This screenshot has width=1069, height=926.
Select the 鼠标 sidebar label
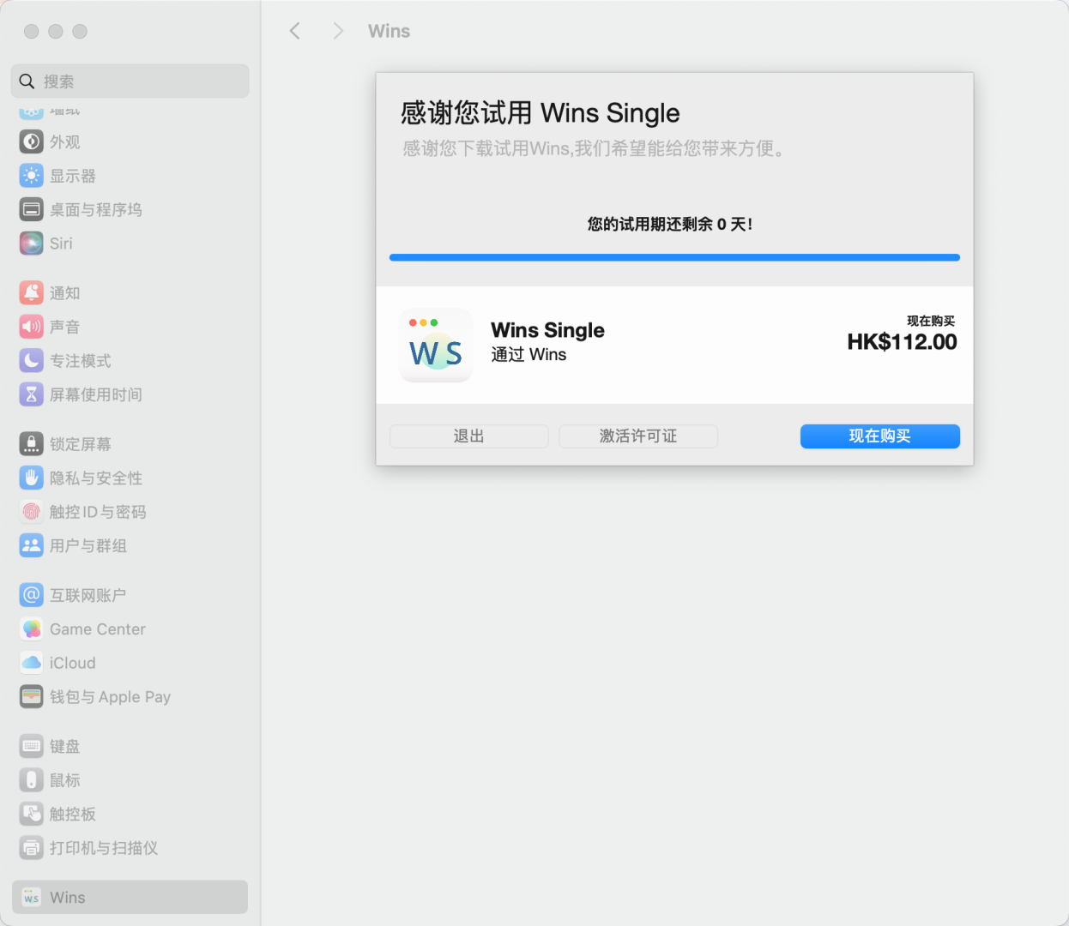click(x=65, y=780)
